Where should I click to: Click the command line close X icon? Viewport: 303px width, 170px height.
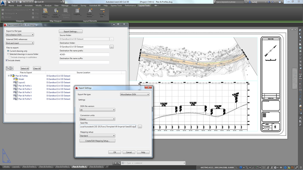(x=115, y=163)
